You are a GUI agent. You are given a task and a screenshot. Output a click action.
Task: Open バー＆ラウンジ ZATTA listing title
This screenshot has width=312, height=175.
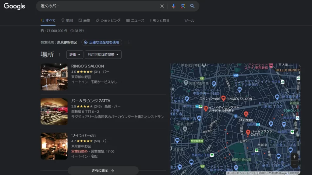point(91,101)
